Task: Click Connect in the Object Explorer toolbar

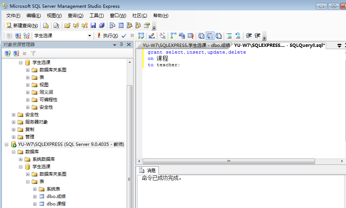Action: pos(8,53)
